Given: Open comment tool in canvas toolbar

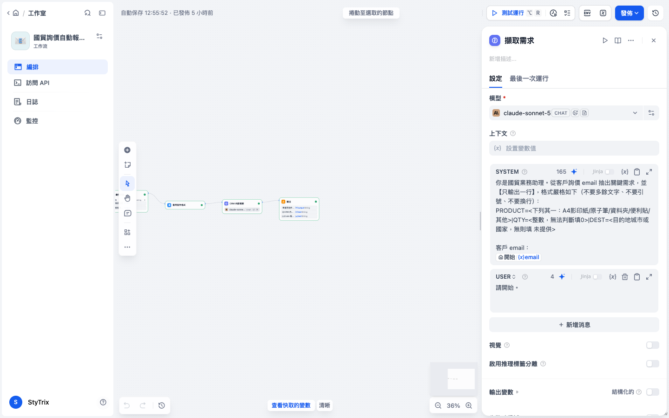Looking at the screenshot, I should 127,213.
